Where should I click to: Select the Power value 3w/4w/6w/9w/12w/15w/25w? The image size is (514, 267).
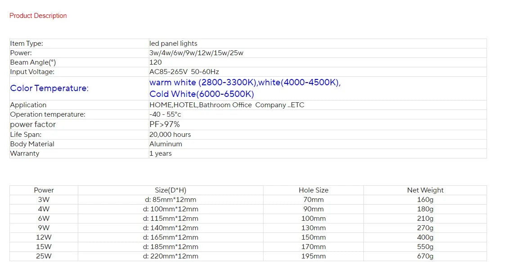tap(197, 53)
